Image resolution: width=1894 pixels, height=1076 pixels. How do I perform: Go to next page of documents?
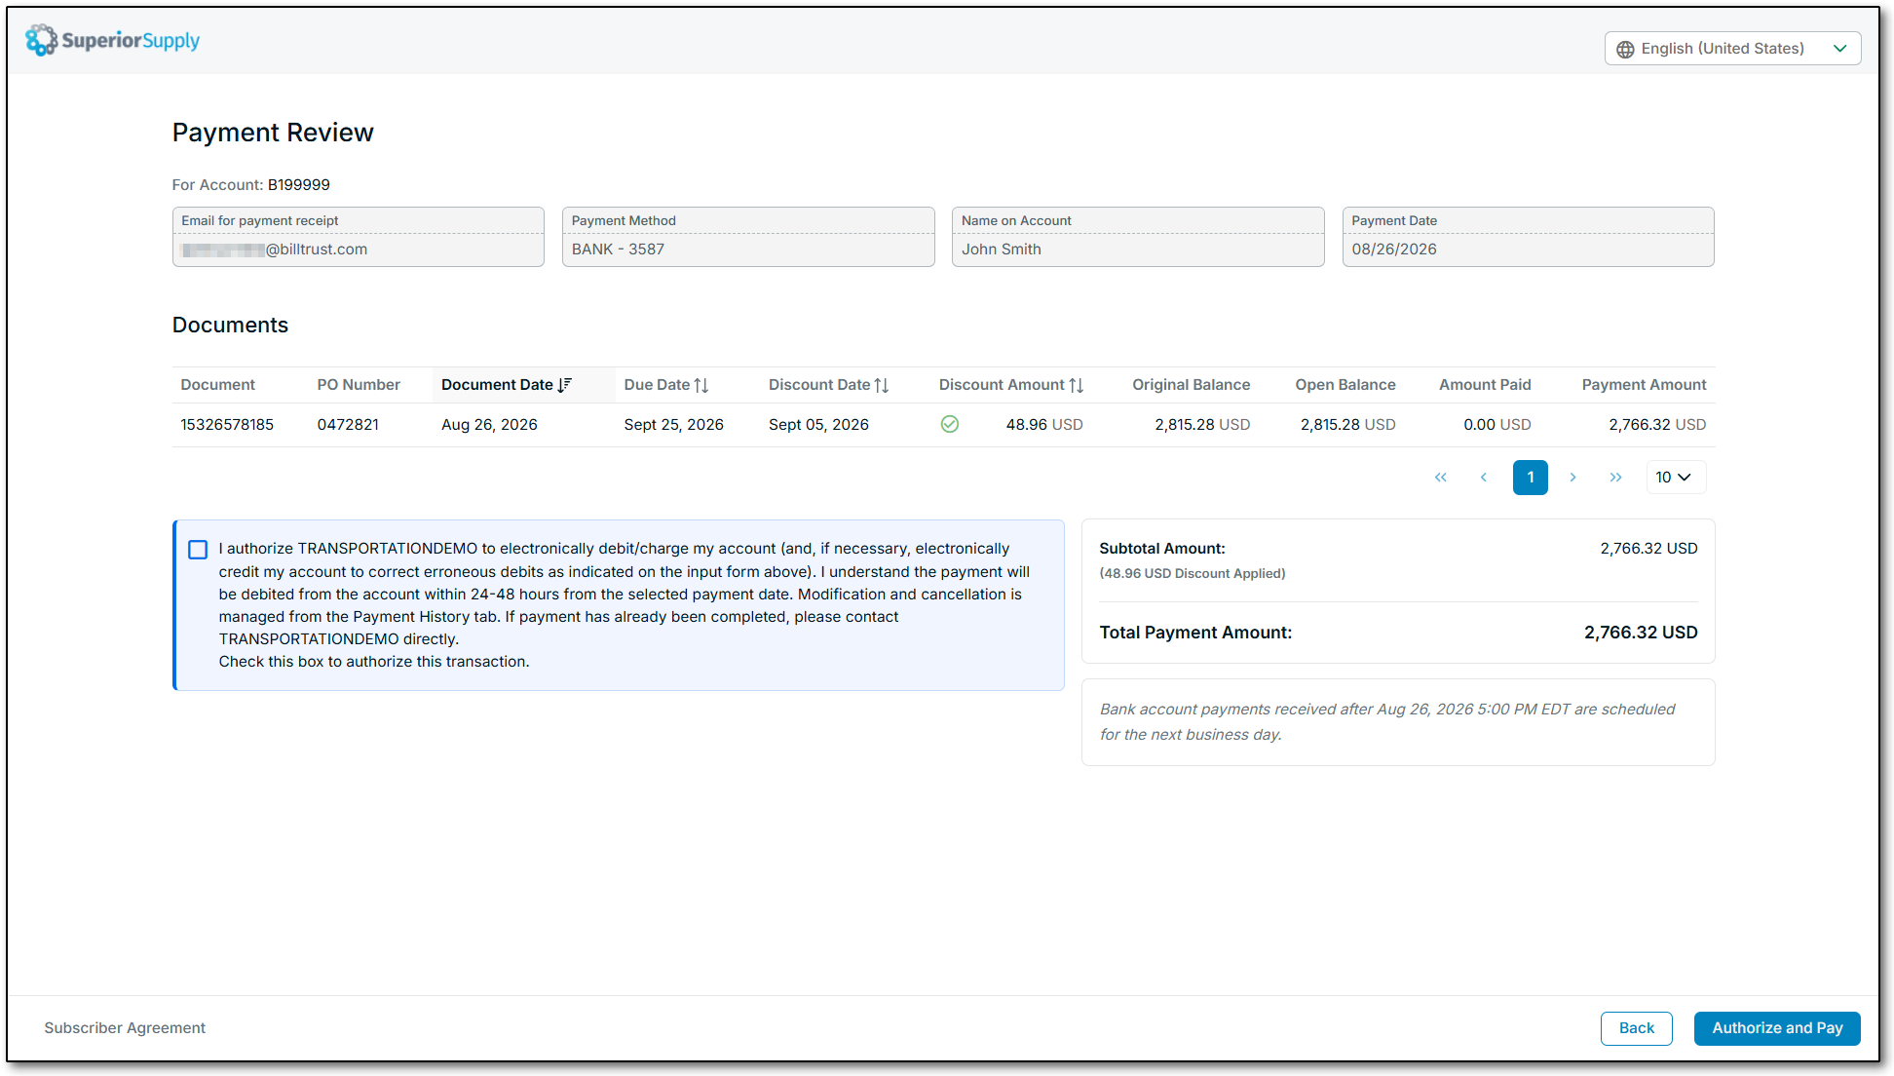pyautogui.click(x=1573, y=478)
